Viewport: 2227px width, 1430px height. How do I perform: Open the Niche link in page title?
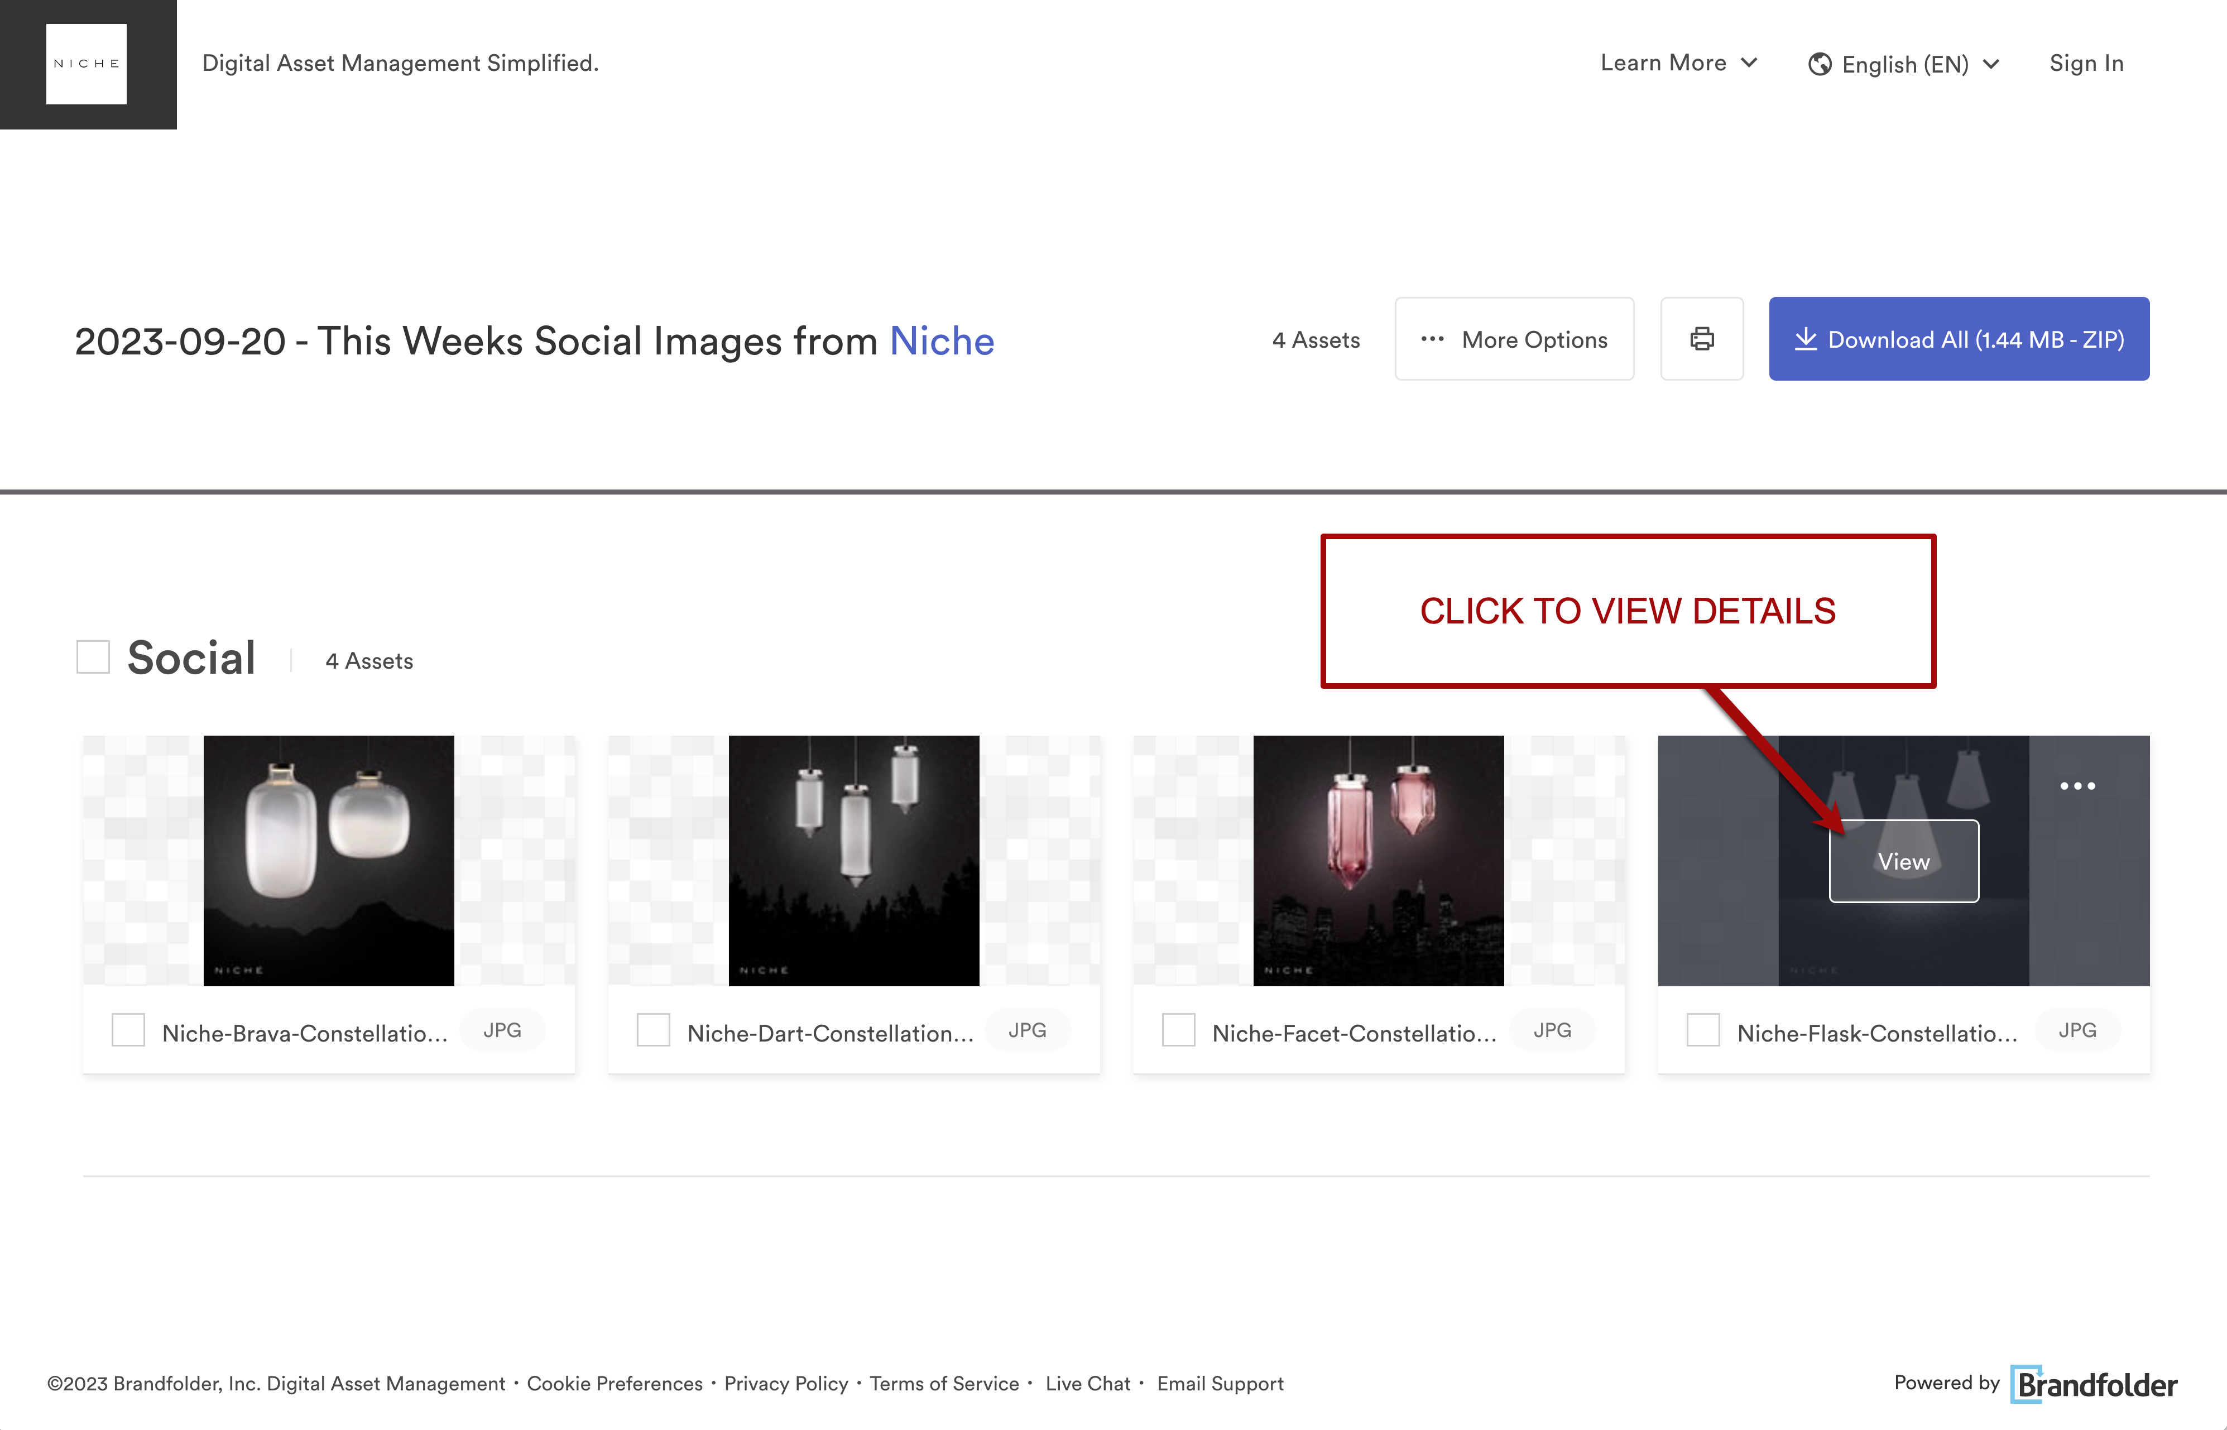click(x=941, y=341)
